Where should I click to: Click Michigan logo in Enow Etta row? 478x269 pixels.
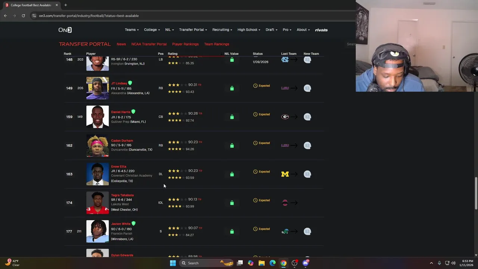point(285,174)
